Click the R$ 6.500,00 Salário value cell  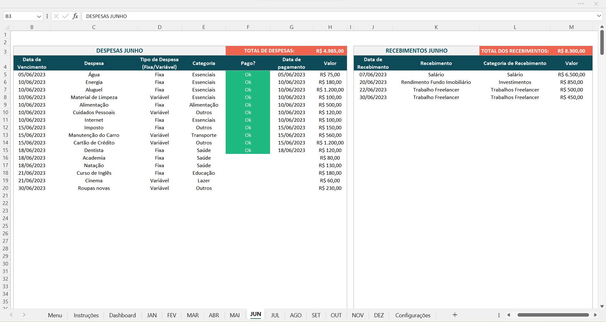(571, 74)
